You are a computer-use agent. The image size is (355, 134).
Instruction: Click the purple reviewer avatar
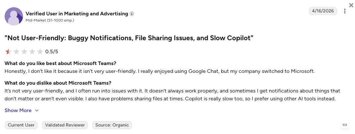point(14,16)
